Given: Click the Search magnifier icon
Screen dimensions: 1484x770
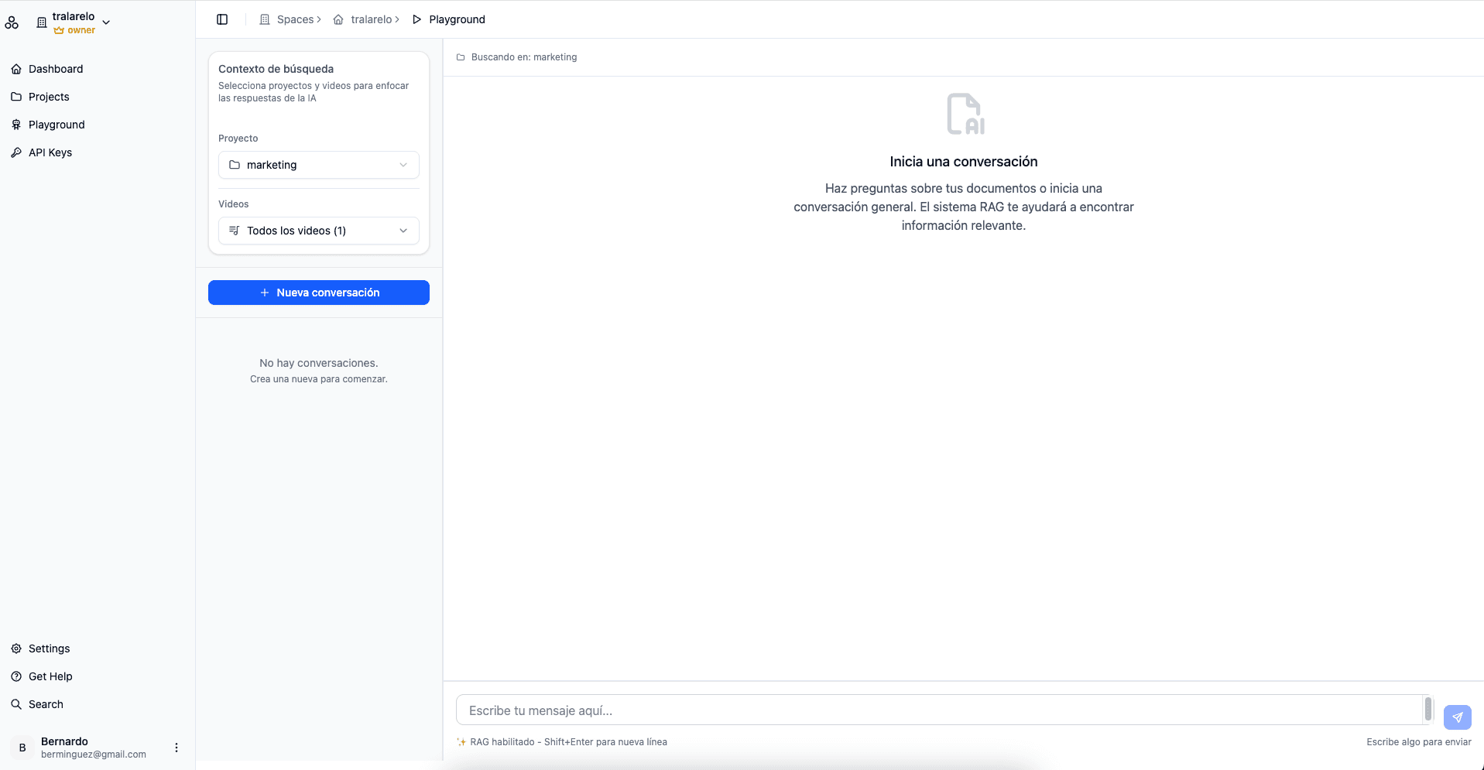Looking at the screenshot, I should 16,704.
